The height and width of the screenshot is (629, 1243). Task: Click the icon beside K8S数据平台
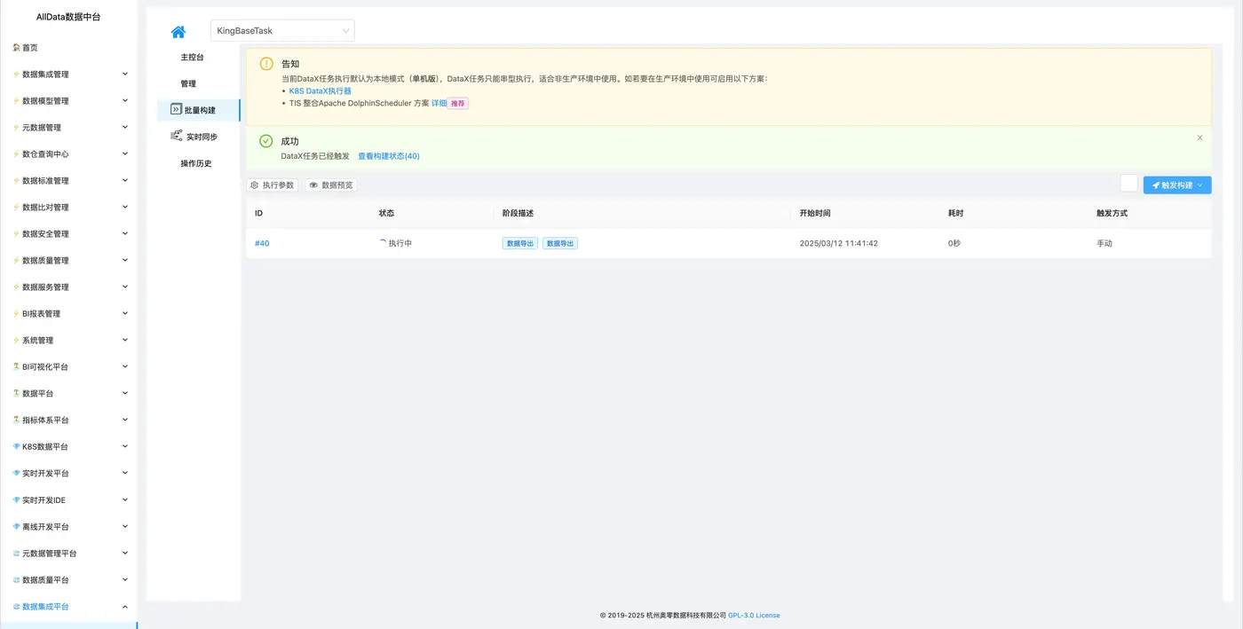click(16, 446)
